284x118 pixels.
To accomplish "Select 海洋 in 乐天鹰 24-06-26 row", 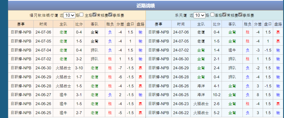I will click(x=201, y=86).
